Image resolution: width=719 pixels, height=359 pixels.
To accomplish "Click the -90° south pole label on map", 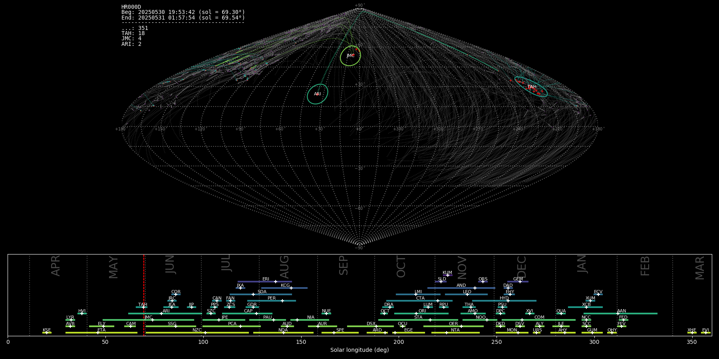I will [x=359, y=248].
